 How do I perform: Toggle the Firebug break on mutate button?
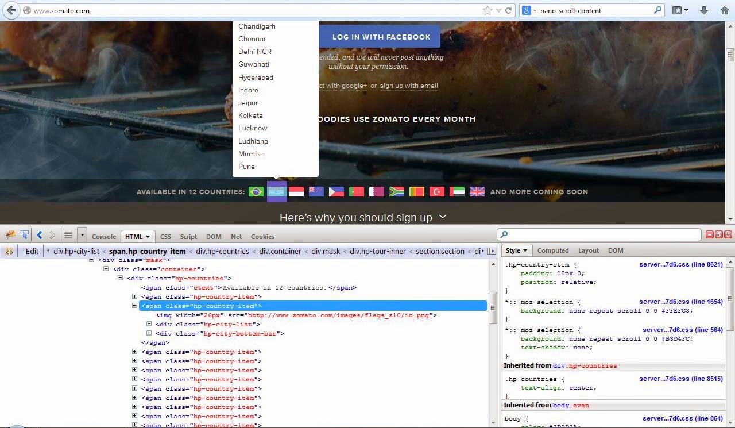pyautogui.click(x=9, y=251)
